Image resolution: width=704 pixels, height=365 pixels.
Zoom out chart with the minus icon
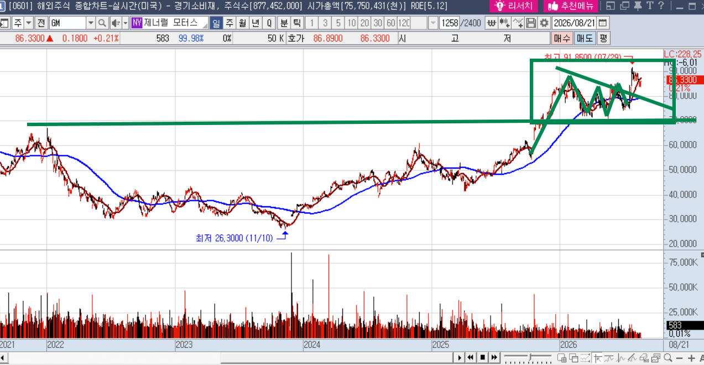tap(680, 358)
